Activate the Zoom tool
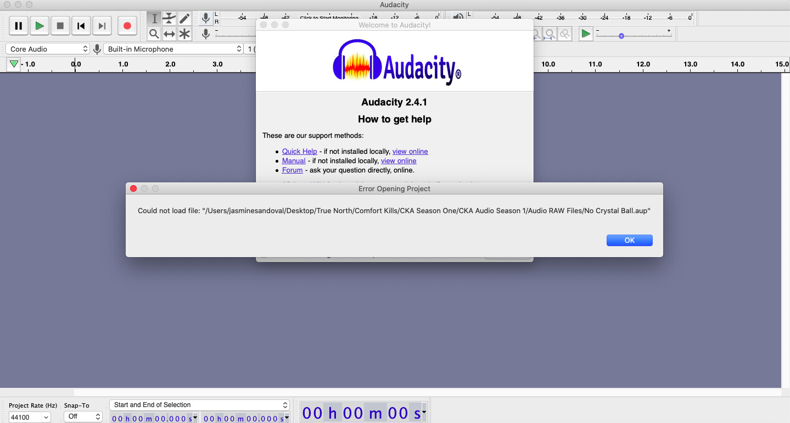 (x=154, y=34)
